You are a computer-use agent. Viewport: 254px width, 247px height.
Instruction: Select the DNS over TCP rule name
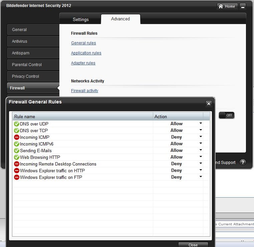tap(34, 131)
